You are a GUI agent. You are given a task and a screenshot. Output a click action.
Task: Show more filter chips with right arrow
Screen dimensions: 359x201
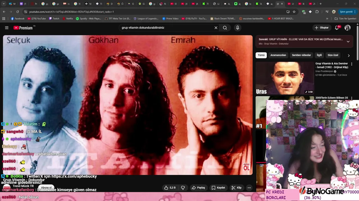[349, 56]
